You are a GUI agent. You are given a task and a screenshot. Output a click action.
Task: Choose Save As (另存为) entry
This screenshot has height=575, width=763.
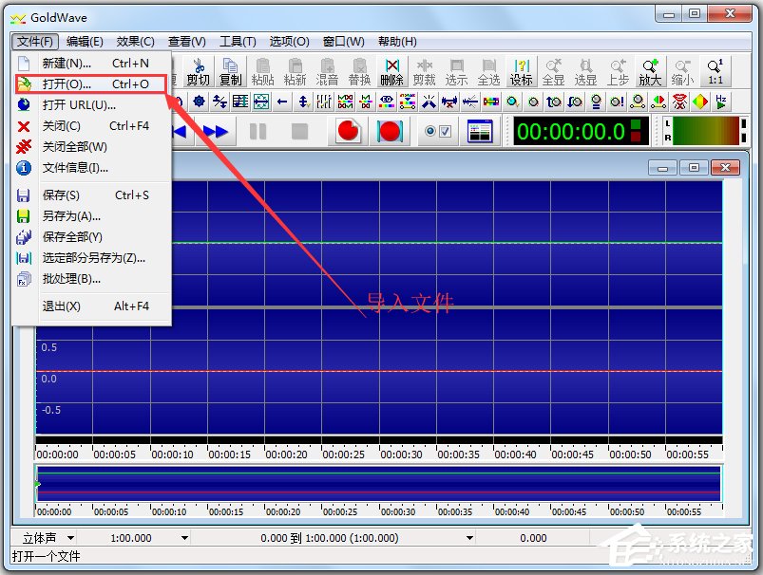coord(92,216)
